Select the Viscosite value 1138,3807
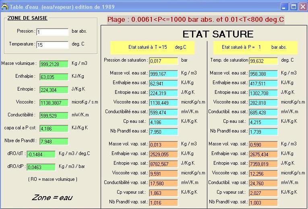The width and height of the screenshot is (308, 209). [x=54, y=103]
